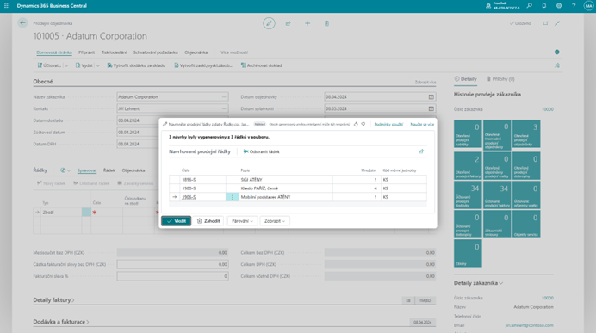The image size is (596, 333).
Task: Collapse the Detaily zákazníka section
Action: (478, 283)
